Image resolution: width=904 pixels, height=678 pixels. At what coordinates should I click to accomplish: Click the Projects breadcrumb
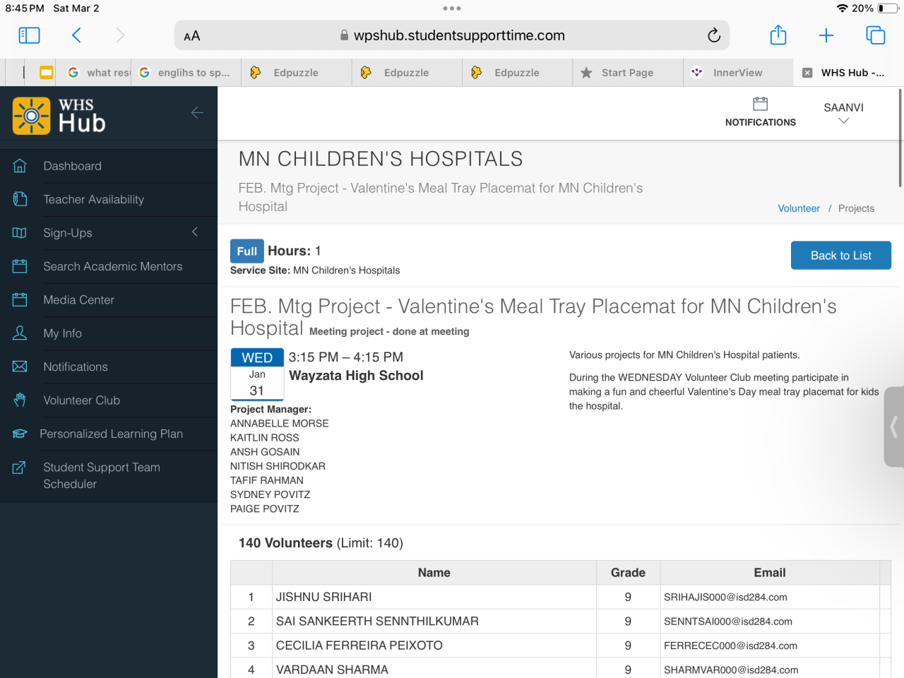[856, 208]
